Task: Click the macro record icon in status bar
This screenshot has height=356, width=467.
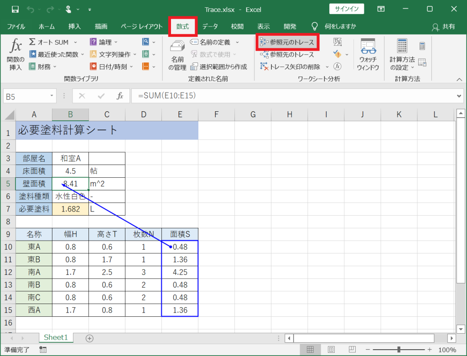Action: click(x=42, y=350)
